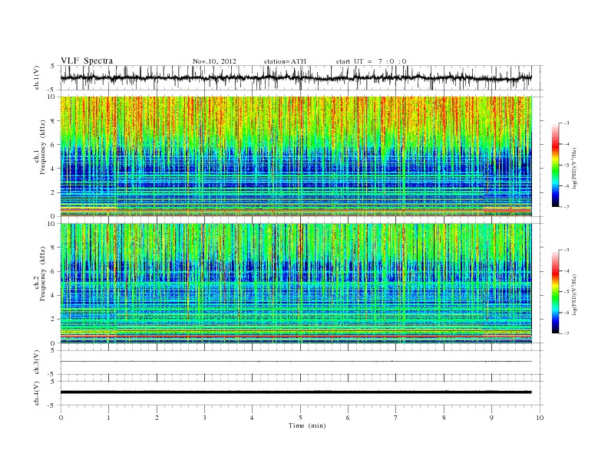Click the 'ch.4(V)' axis label
The image size is (608, 469).
37,393
